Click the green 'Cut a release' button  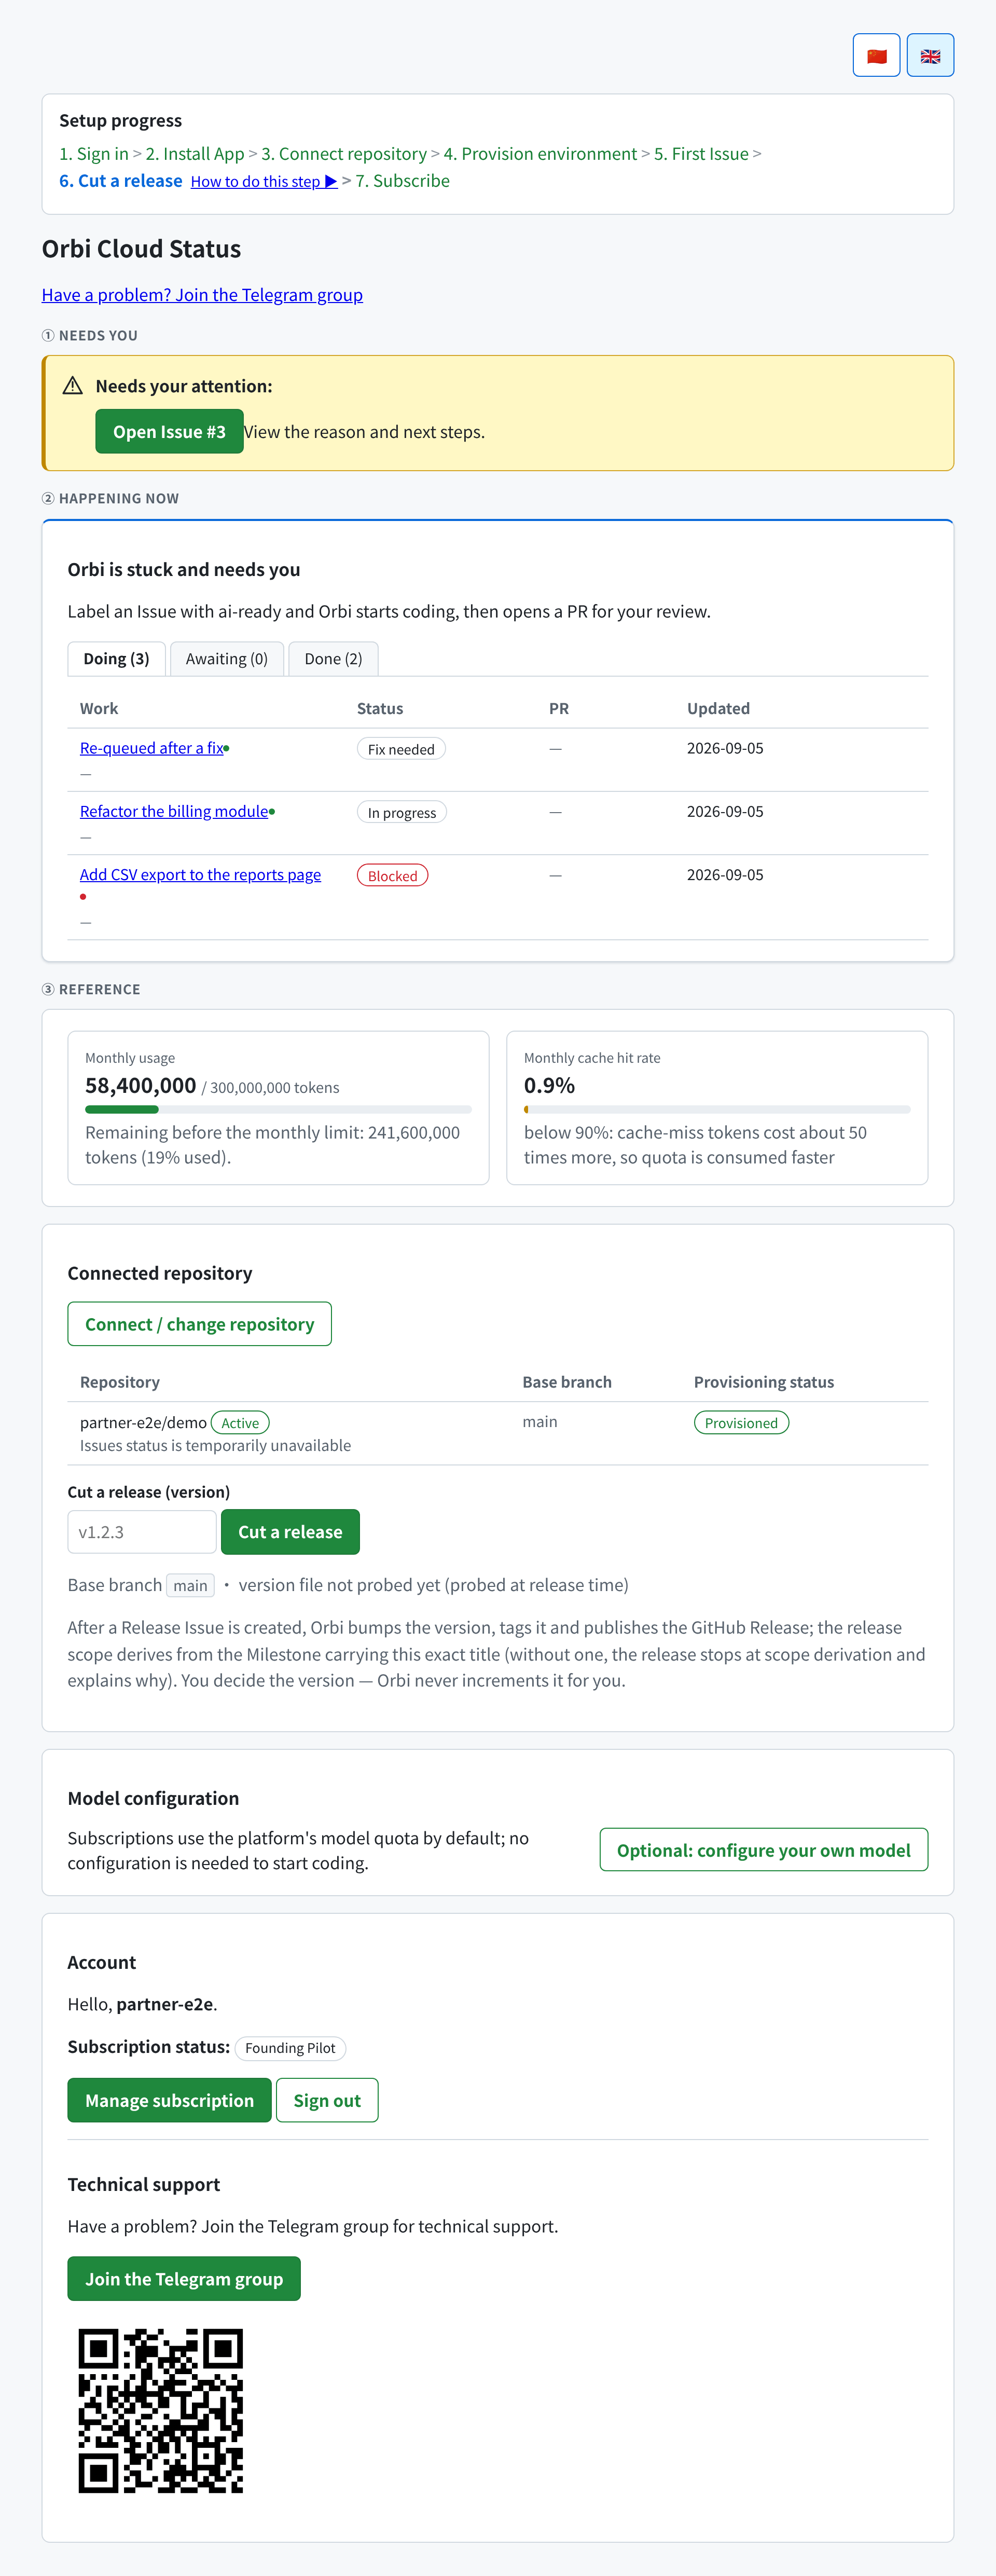click(x=290, y=1532)
